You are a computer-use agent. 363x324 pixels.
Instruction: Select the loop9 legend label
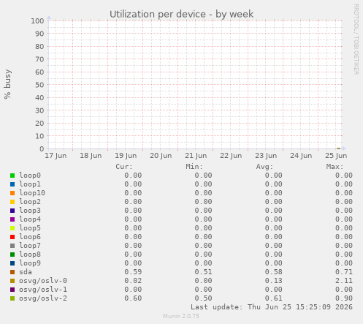pyautogui.click(x=30, y=263)
